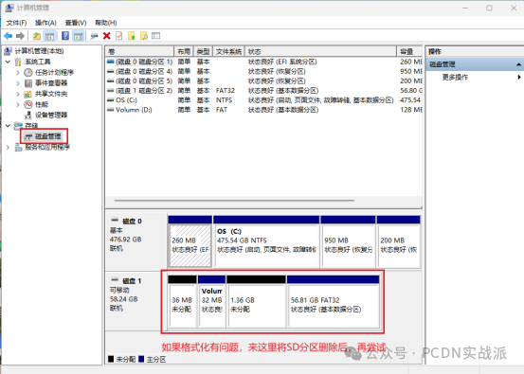Open the 文件(F) menu
The image size is (524, 374).
tap(16, 23)
